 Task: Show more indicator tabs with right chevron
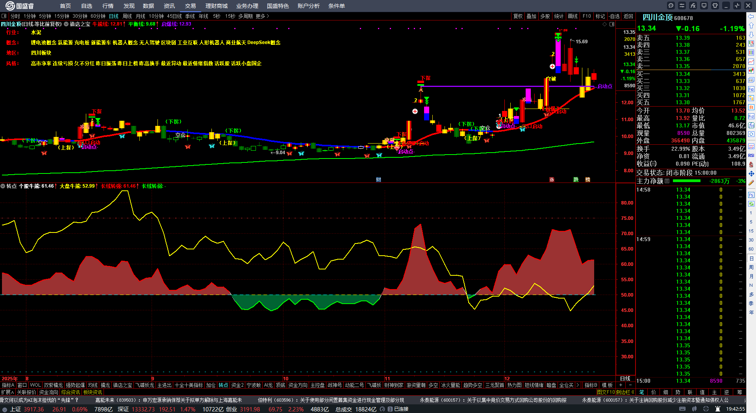[x=578, y=385]
